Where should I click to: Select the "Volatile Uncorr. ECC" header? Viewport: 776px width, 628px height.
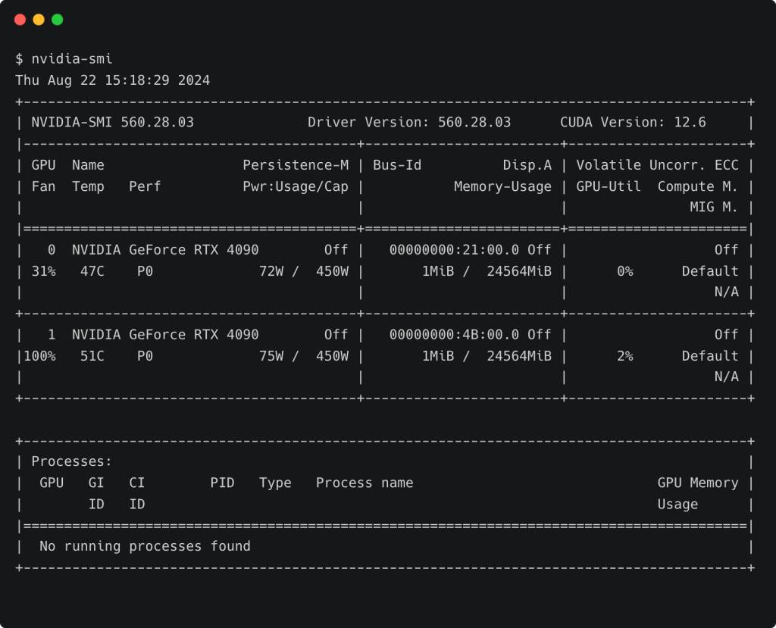657,165
